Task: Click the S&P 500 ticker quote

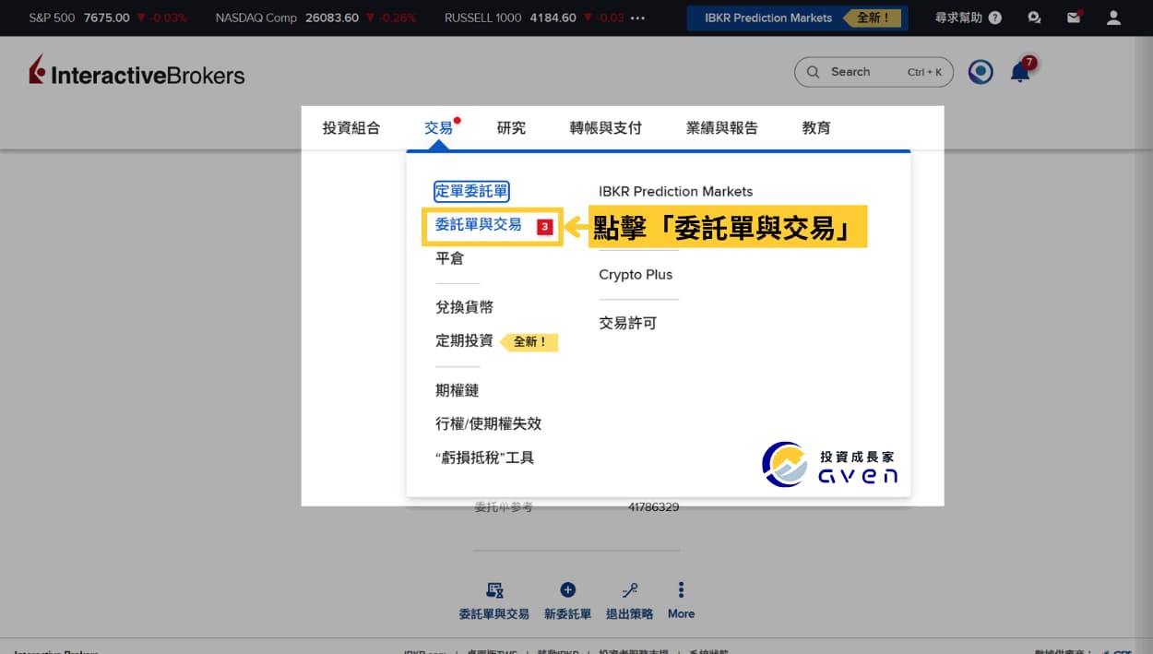Action: pos(107,18)
